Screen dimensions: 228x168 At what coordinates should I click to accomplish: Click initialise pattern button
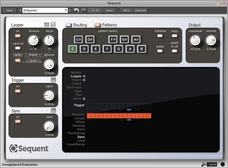160,36
